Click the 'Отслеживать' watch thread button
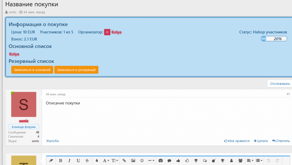The width and height of the screenshot is (292, 165). tap(280, 83)
